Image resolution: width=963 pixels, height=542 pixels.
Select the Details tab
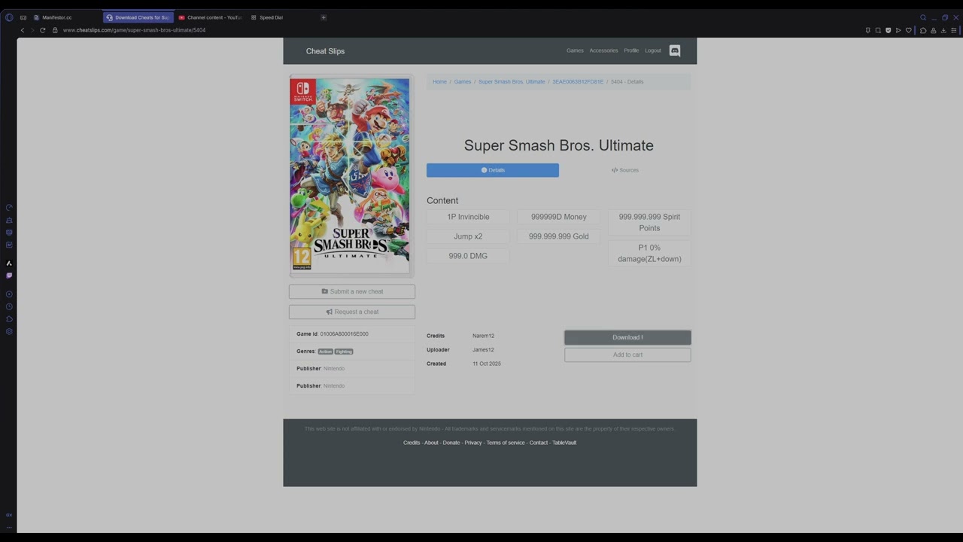493,170
